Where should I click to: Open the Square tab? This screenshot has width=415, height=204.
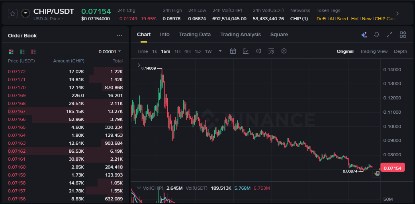pos(279,35)
